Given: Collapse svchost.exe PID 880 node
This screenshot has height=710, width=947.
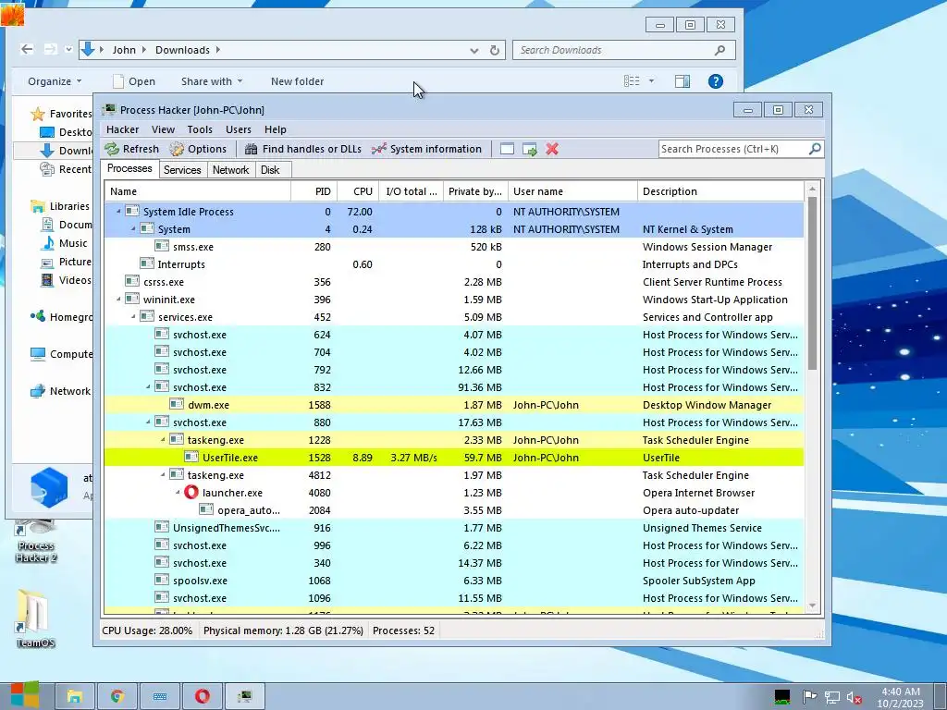Looking at the screenshot, I should [x=148, y=422].
